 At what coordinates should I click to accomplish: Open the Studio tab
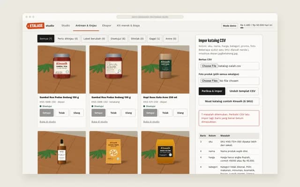pyautogui.click(x=66, y=25)
